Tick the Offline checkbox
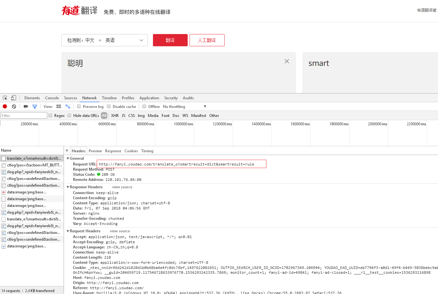Viewport: 438px width, 294px height. [x=144, y=106]
